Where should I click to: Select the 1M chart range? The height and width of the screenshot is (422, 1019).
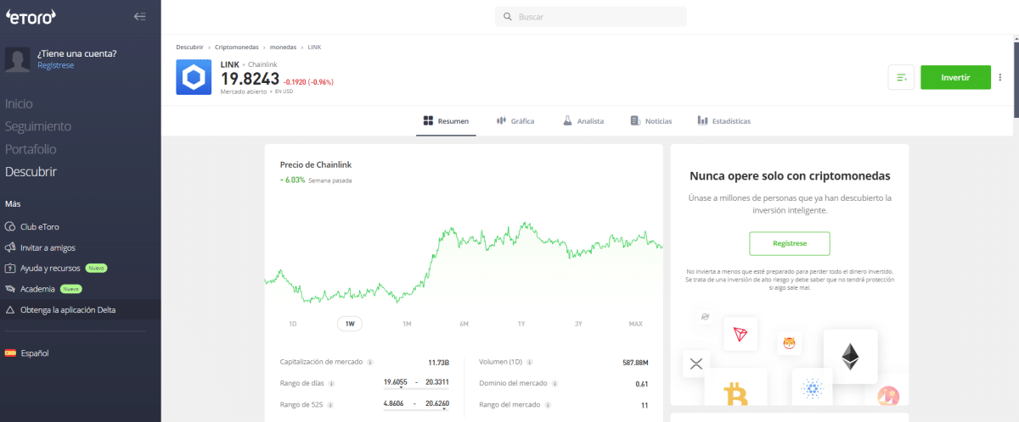click(x=407, y=324)
